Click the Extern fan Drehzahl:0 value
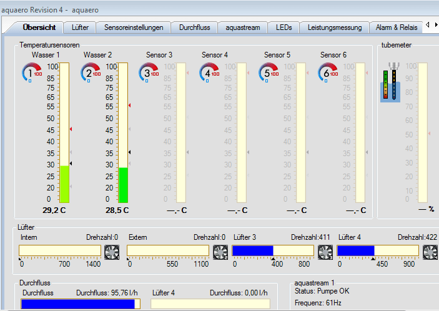439x311 pixels. click(210, 237)
